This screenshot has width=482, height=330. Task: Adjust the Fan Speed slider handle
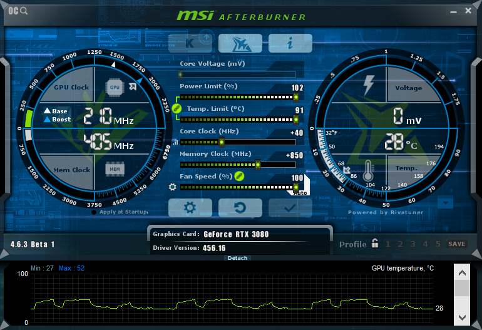pyautogui.click(x=295, y=187)
